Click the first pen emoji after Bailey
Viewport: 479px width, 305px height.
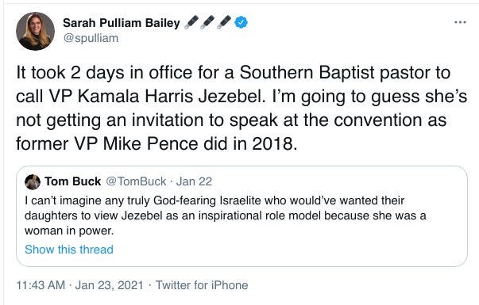coord(191,22)
